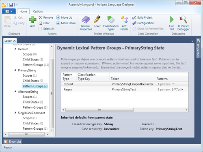The height and width of the screenshot is (152, 203).
Task: Select Pattern Groups (2) under PrimaryString
Action: 35,86
